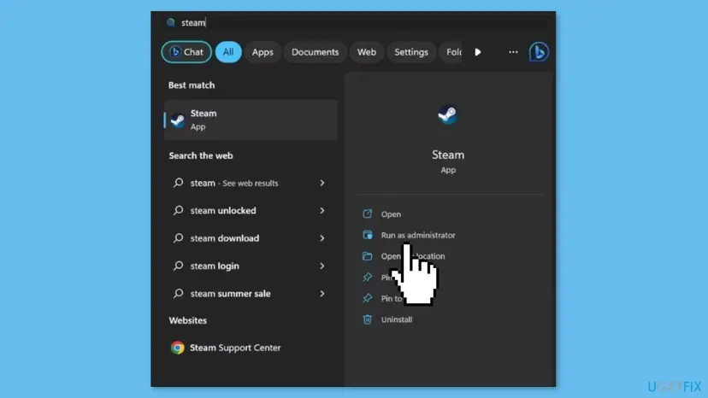Click the Run as administrator shield icon
708x398 pixels.
(x=367, y=235)
